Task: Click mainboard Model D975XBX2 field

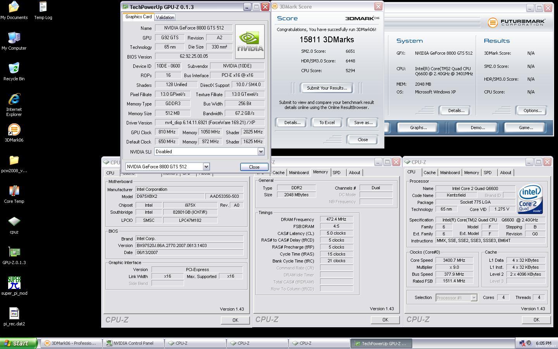Action: click(x=170, y=196)
